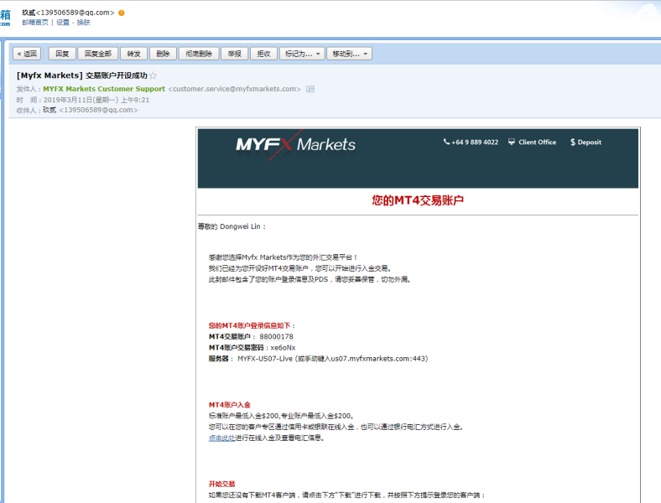Reply to email with 回复 button

62,54
